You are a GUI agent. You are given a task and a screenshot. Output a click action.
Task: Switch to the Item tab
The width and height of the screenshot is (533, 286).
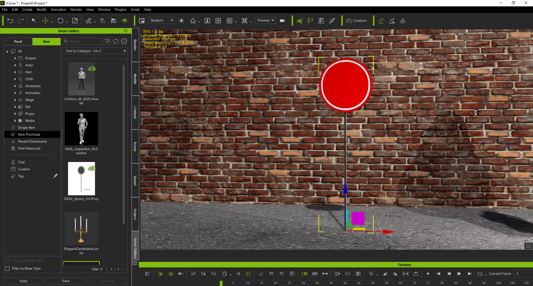(x=46, y=42)
